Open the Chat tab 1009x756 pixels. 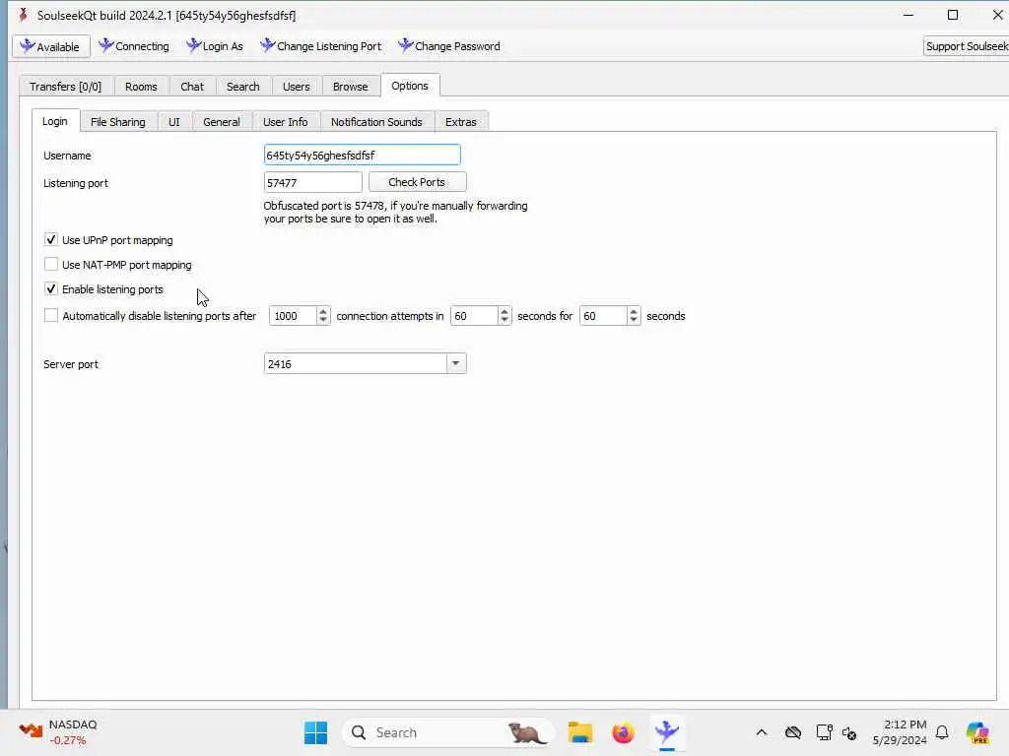[x=192, y=87]
